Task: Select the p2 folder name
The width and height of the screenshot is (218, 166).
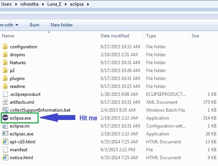Action: pyautogui.click(x=12, y=71)
